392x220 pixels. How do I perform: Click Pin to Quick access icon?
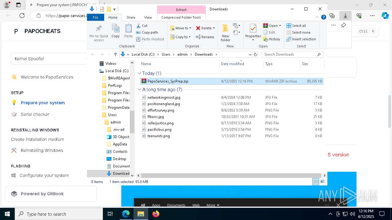[99, 33]
